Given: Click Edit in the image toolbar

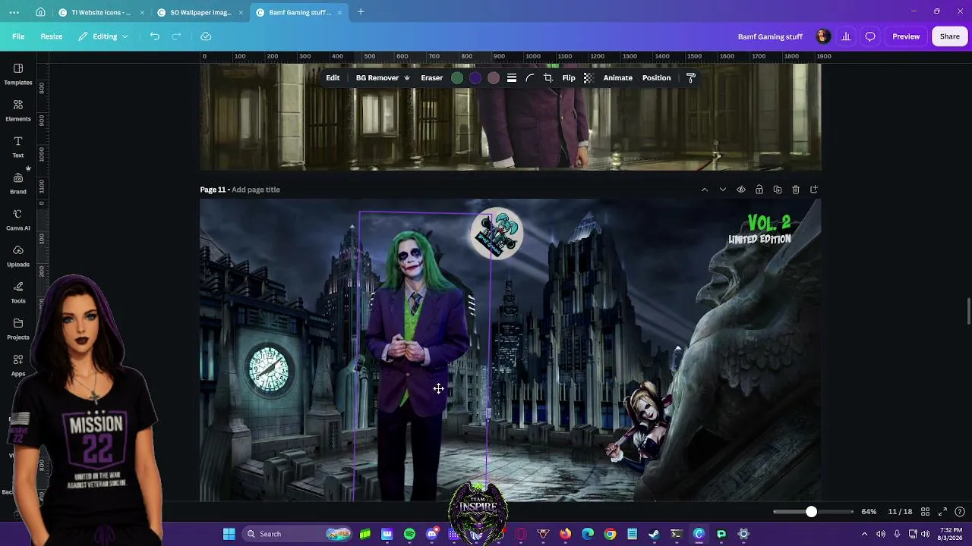Looking at the screenshot, I should [333, 78].
